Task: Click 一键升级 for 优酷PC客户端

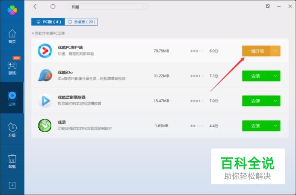Action: (x=256, y=51)
